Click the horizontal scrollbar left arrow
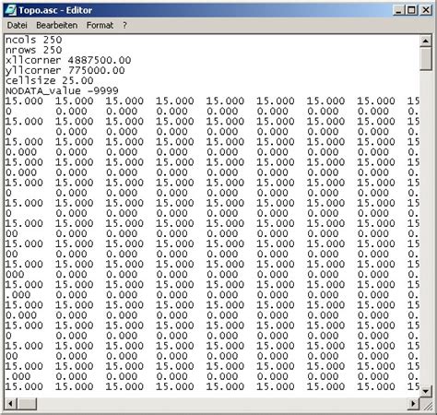 tap(11, 403)
